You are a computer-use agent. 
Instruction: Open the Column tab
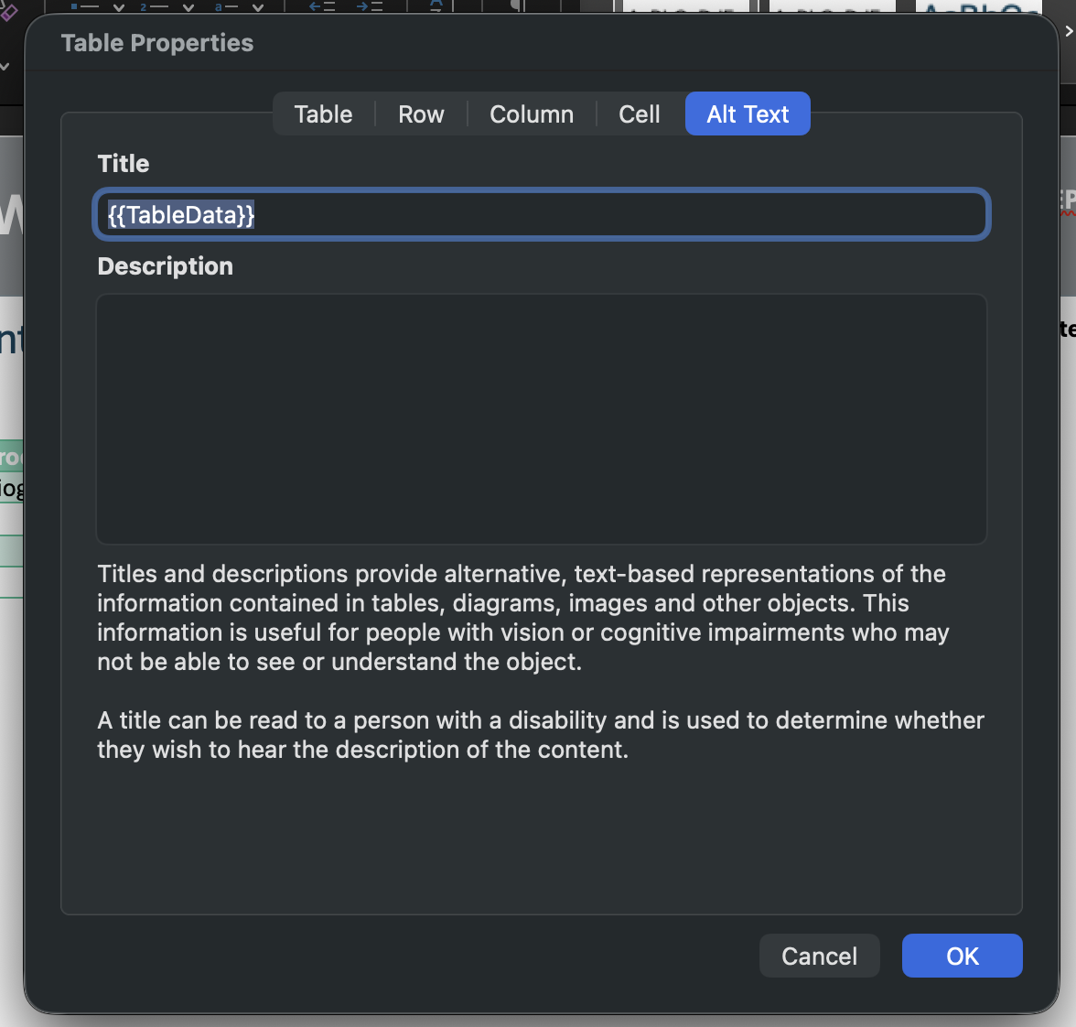coord(532,114)
